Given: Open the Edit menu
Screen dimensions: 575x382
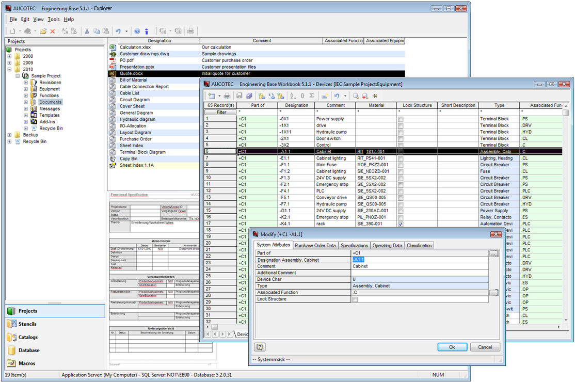Looking at the screenshot, I should tap(25, 19).
